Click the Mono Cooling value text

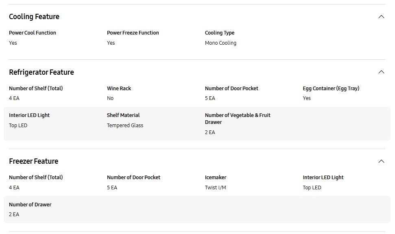[220, 43]
